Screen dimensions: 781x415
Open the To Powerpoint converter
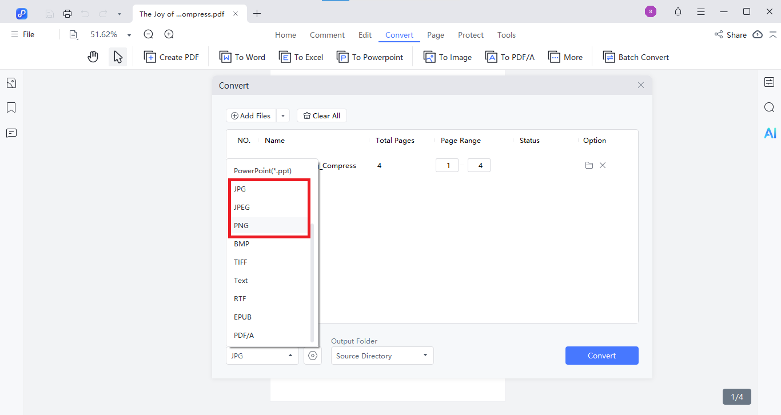[x=369, y=57]
